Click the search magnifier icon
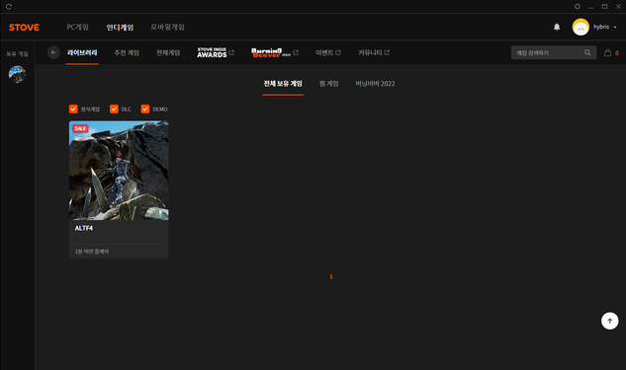The image size is (626, 370). pos(587,52)
